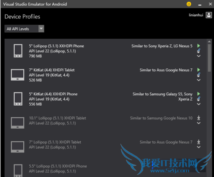Click the Device Profiles heading
Screen dimensions: 214x177
[22, 17]
